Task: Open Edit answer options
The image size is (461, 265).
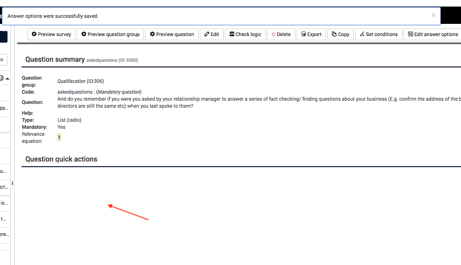Action: [x=432, y=34]
